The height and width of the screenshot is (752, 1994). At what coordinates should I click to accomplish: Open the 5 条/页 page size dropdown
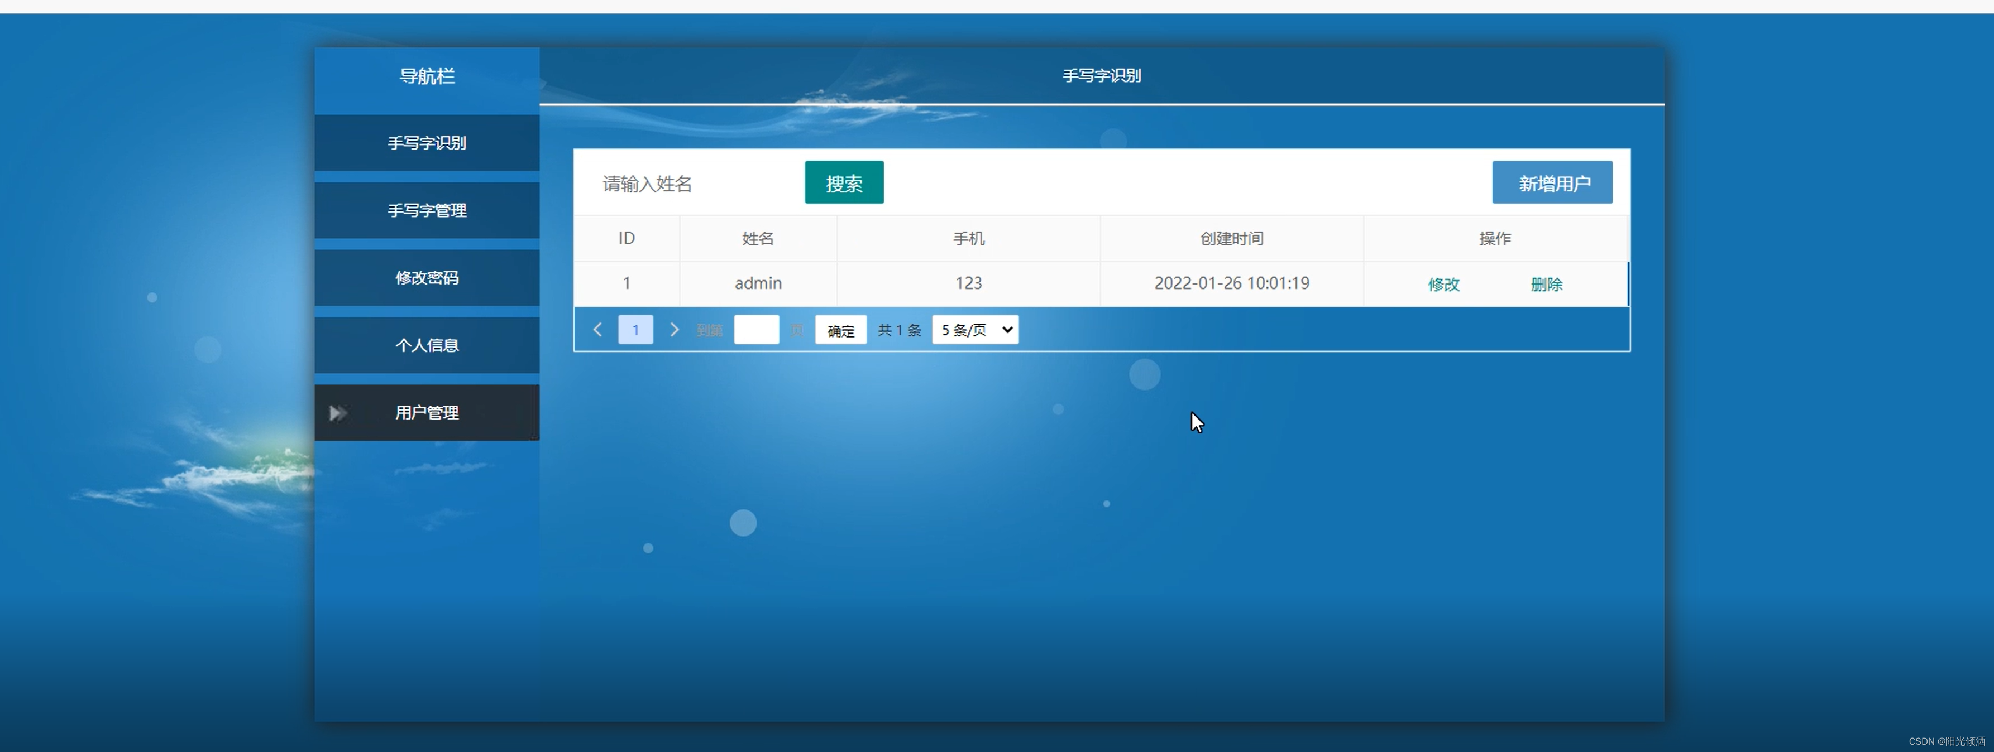coord(974,330)
